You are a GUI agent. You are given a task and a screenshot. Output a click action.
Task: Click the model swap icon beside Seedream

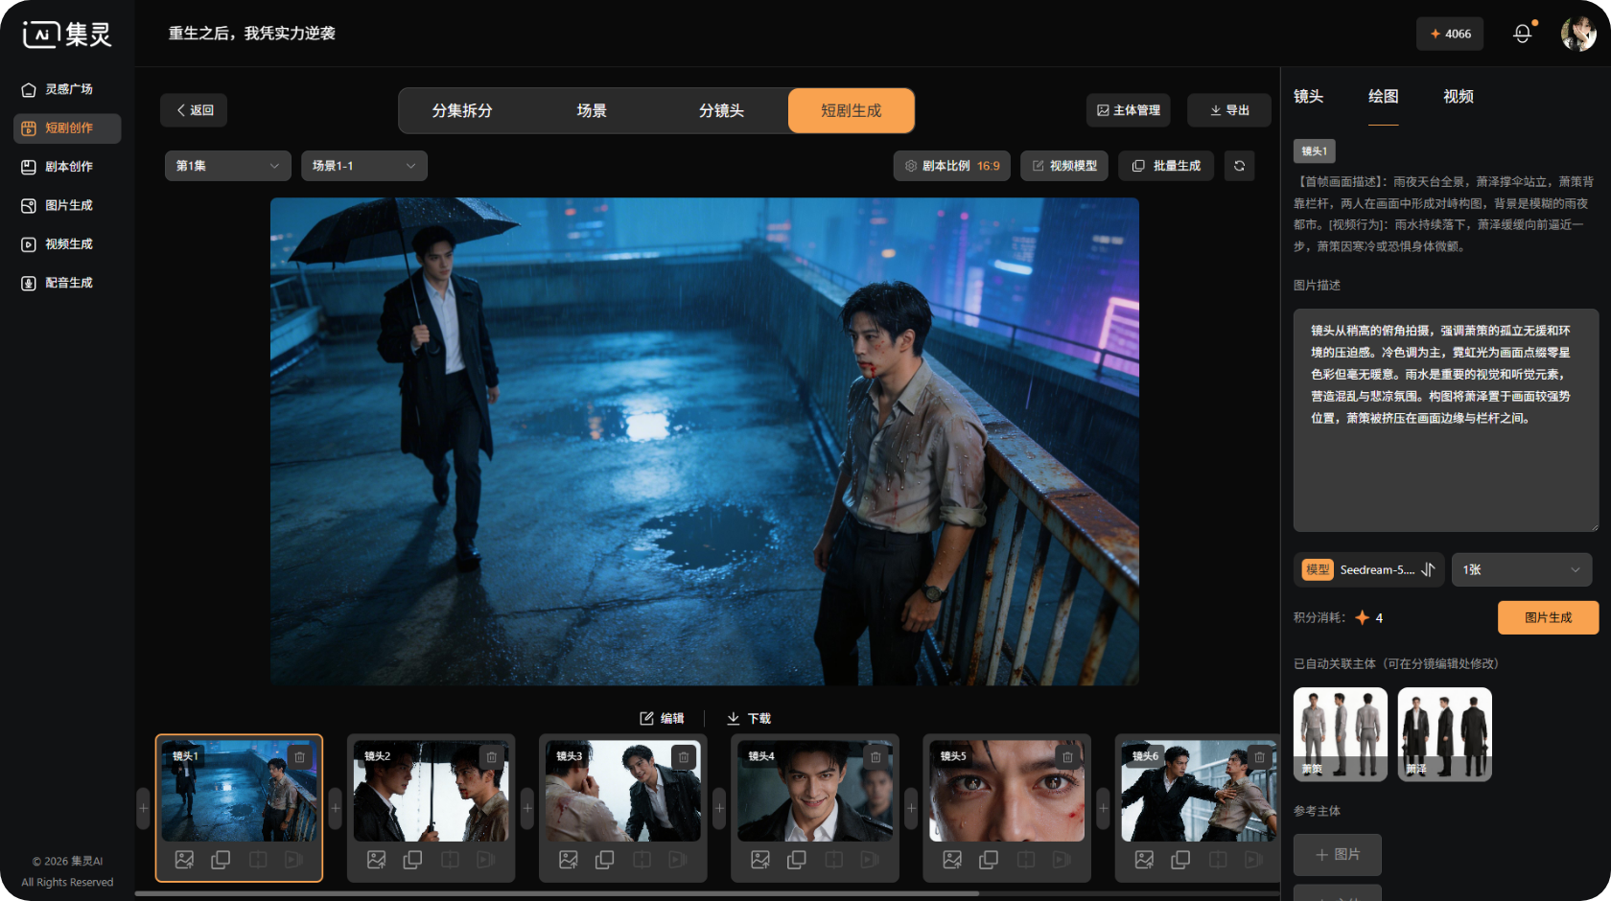tap(1428, 569)
